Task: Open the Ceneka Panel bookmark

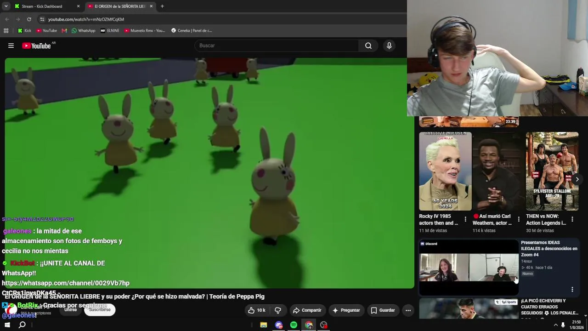Action: click(192, 31)
